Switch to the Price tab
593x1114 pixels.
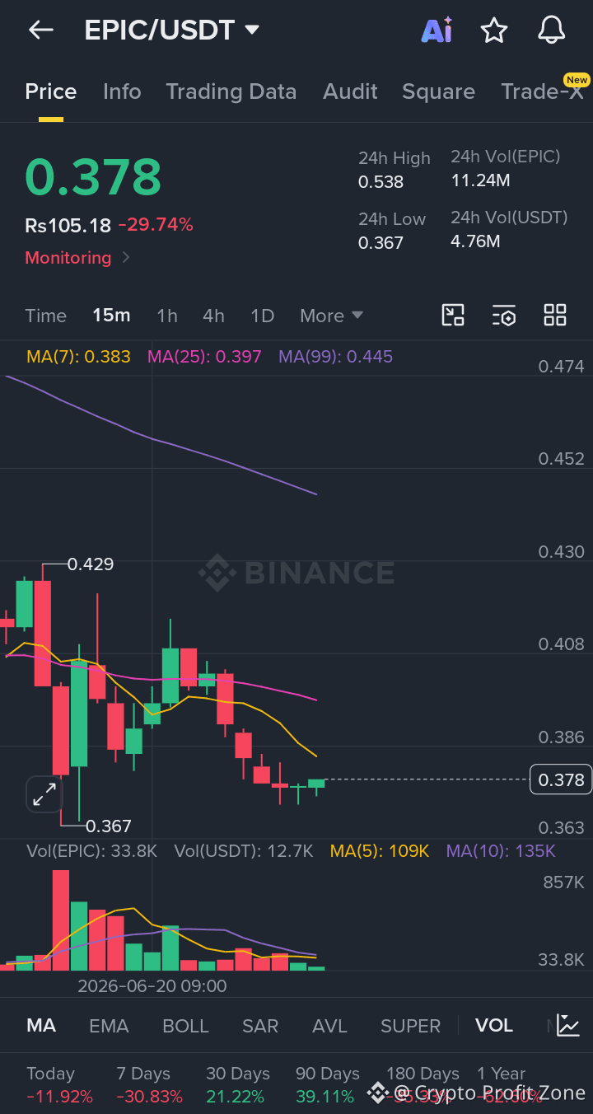(x=51, y=91)
